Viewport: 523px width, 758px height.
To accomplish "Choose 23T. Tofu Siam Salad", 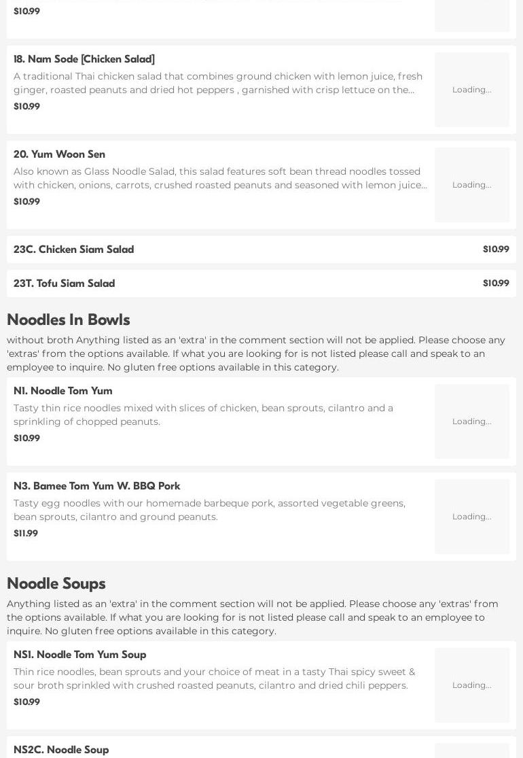I will click(x=64, y=283).
